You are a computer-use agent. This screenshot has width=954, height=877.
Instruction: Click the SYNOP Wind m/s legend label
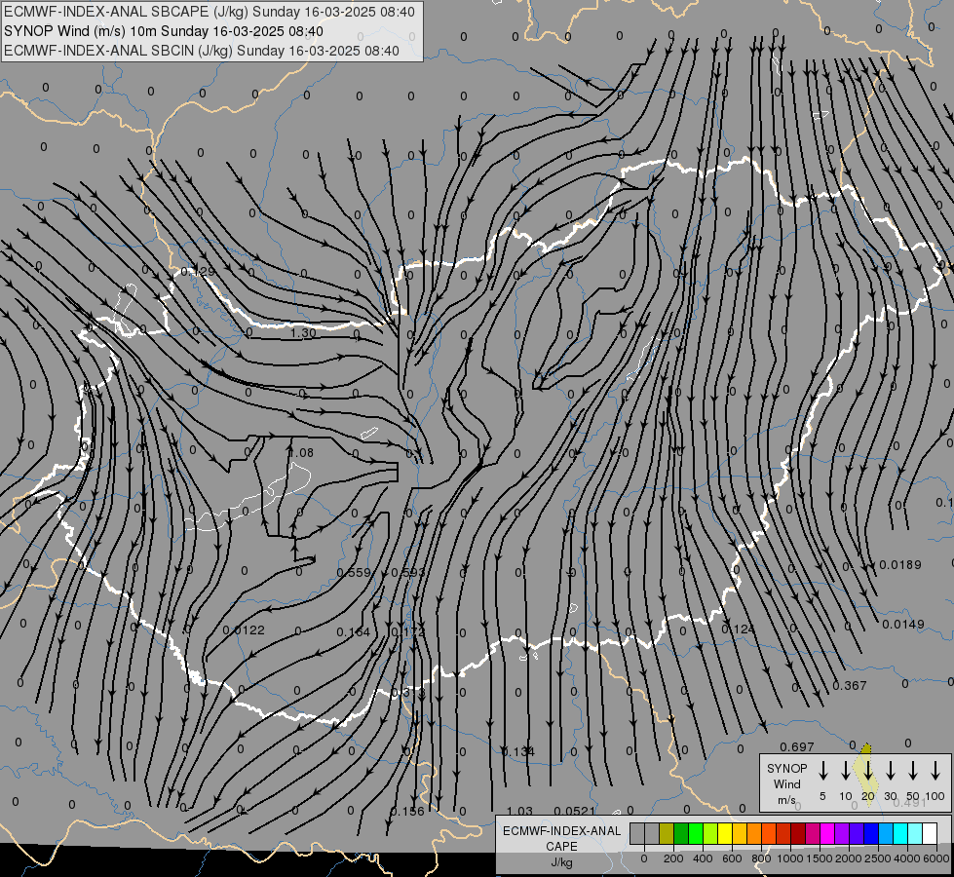pyautogui.click(x=786, y=783)
